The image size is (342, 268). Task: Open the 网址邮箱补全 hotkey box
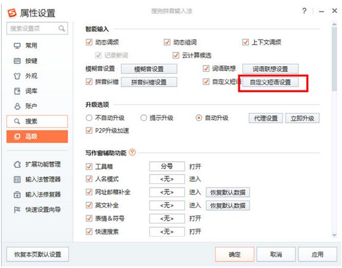point(167,192)
